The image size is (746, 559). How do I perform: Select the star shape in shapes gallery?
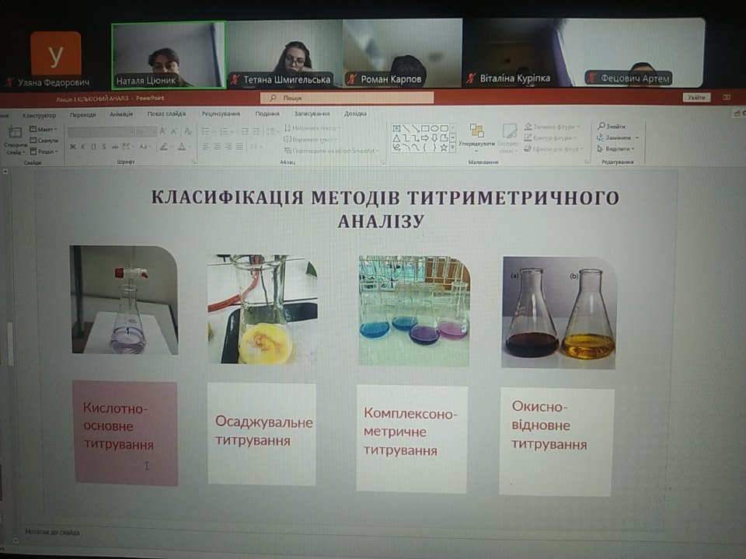point(443,147)
